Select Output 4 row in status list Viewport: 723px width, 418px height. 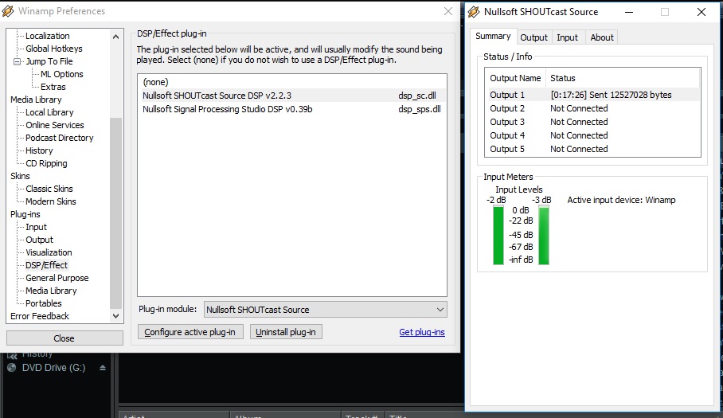point(592,135)
